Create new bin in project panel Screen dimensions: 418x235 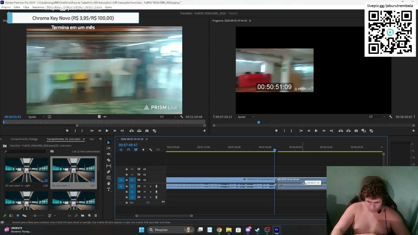click(x=83, y=215)
